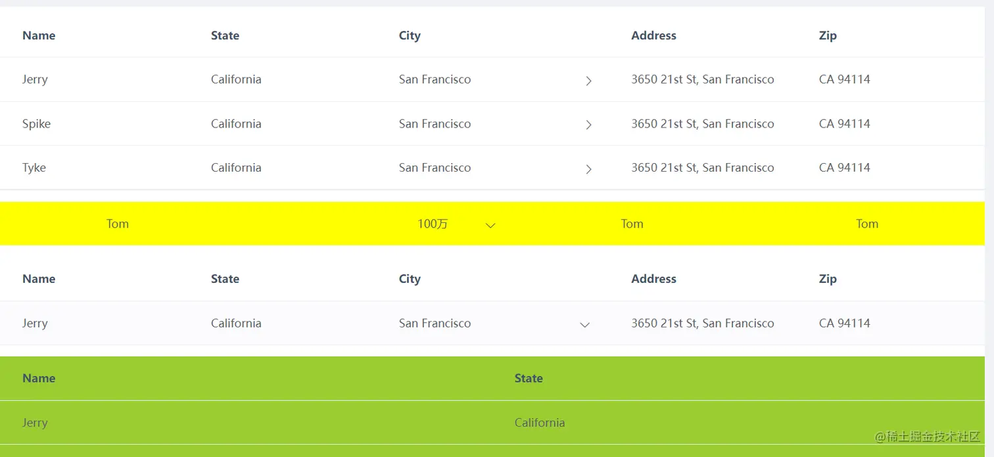Expand Jerry's row in the top table
The height and width of the screenshot is (457, 994).
(588, 80)
